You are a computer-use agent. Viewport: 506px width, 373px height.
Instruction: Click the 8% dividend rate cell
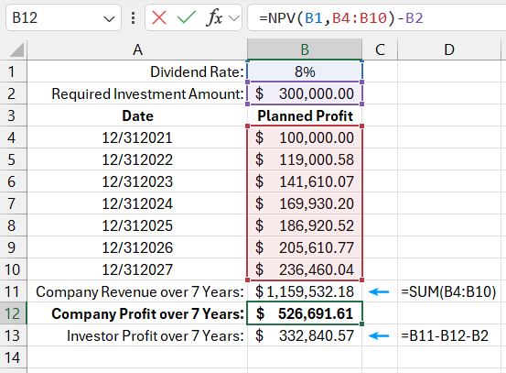click(x=305, y=71)
